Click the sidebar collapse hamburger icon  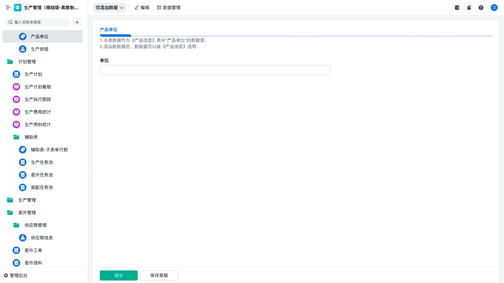pos(8,8)
